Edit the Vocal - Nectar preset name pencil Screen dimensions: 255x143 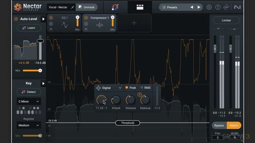tap(73, 7)
